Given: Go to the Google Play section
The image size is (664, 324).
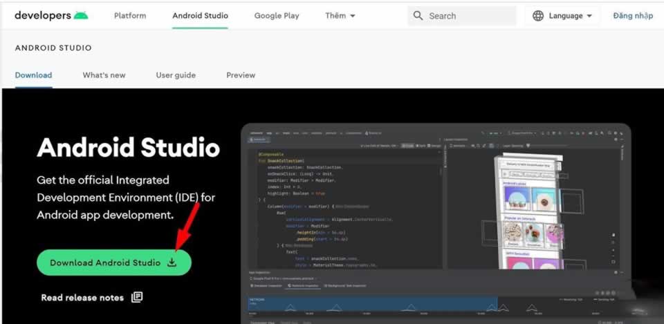Looking at the screenshot, I should [277, 16].
